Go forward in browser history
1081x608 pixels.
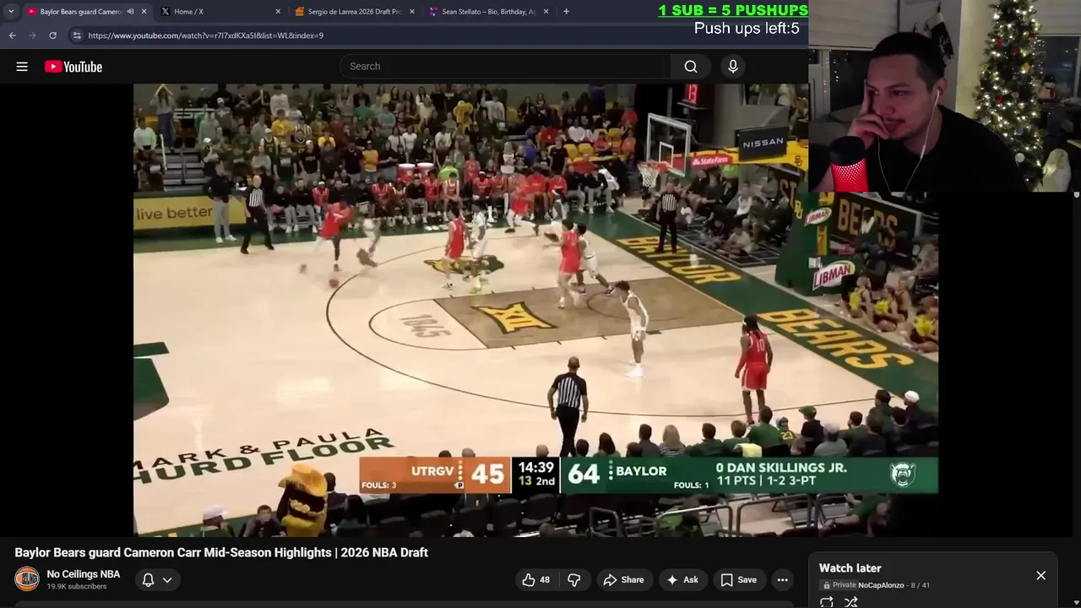(x=33, y=35)
